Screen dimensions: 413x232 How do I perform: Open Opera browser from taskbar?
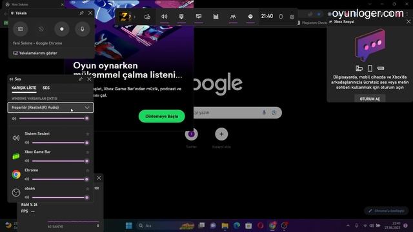tap(260, 226)
